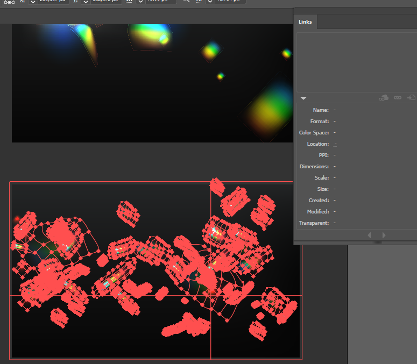Click the reference point locator icon

pyautogui.click(x=9, y=2)
